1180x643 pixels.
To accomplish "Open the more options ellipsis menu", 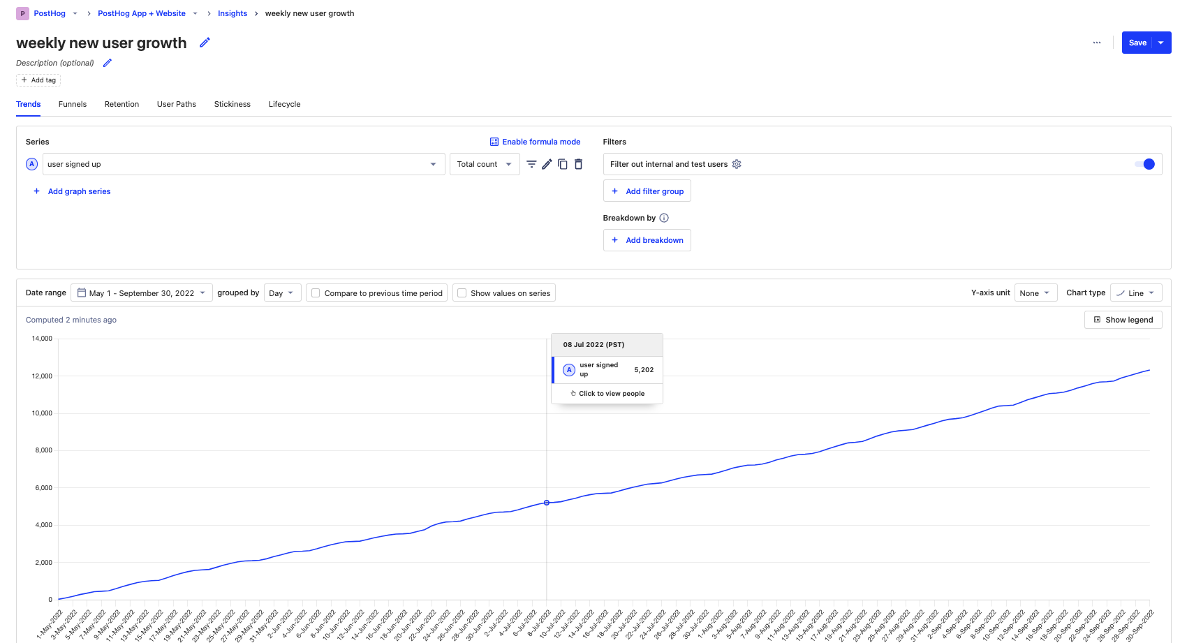I will [x=1096, y=43].
